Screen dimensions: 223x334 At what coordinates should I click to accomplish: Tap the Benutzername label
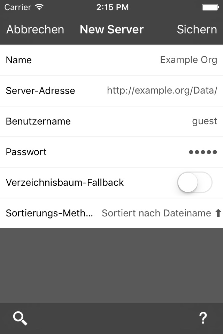coord(38,121)
